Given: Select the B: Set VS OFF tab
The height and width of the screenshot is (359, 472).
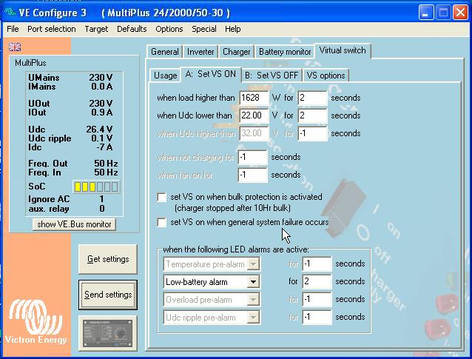Looking at the screenshot, I should point(271,76).
